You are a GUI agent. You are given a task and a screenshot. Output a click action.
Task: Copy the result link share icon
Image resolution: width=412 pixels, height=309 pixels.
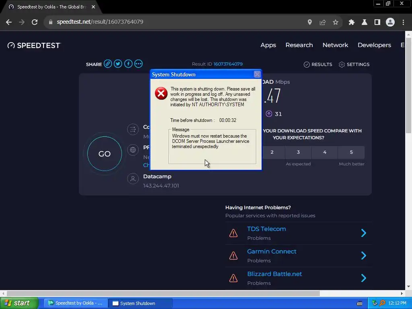point(108,64)
